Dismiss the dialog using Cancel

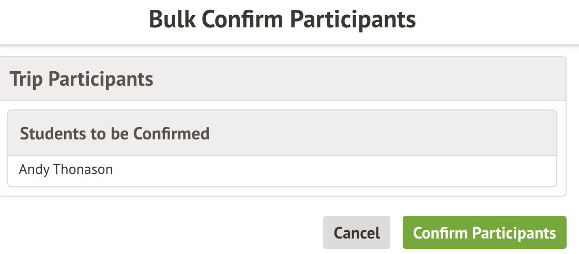[357, 232]
